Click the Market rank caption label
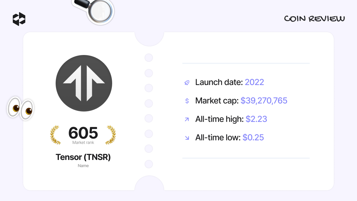 click(x=83, y=143)
